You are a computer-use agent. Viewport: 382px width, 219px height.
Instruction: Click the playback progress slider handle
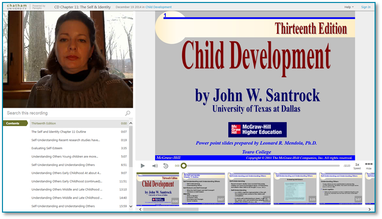184,166
